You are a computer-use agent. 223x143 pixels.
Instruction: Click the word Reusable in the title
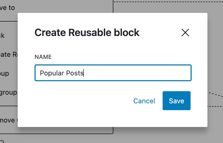[87, 33]
